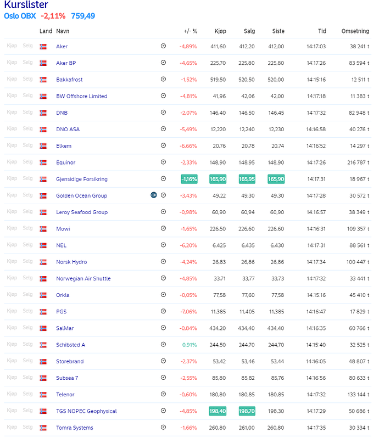Screen dimensions: 379x438
Task: Sort by the Kjøp price column header
Action: tap(220, 31)
